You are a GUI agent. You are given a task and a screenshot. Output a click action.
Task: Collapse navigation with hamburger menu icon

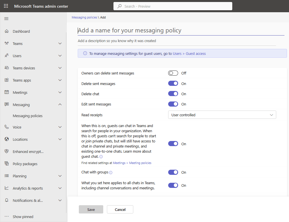click(6, 19)
